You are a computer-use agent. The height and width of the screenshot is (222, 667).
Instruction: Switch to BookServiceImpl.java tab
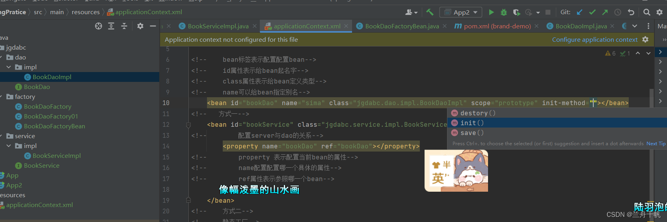(218, 26)
